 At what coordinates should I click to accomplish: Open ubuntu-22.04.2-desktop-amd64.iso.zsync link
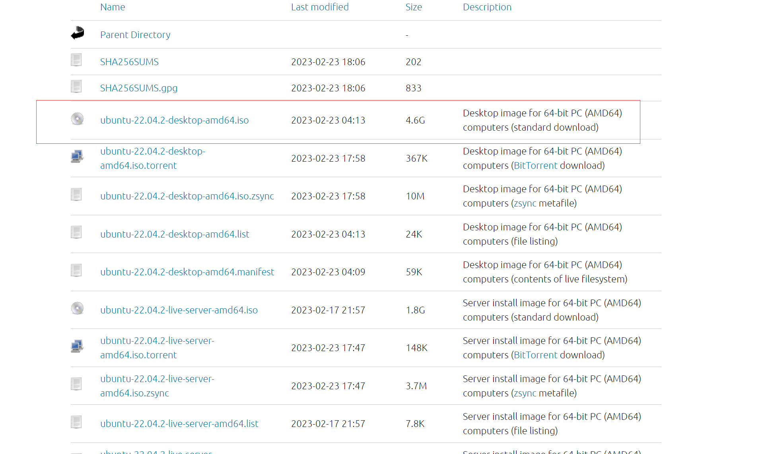point(187,196)
